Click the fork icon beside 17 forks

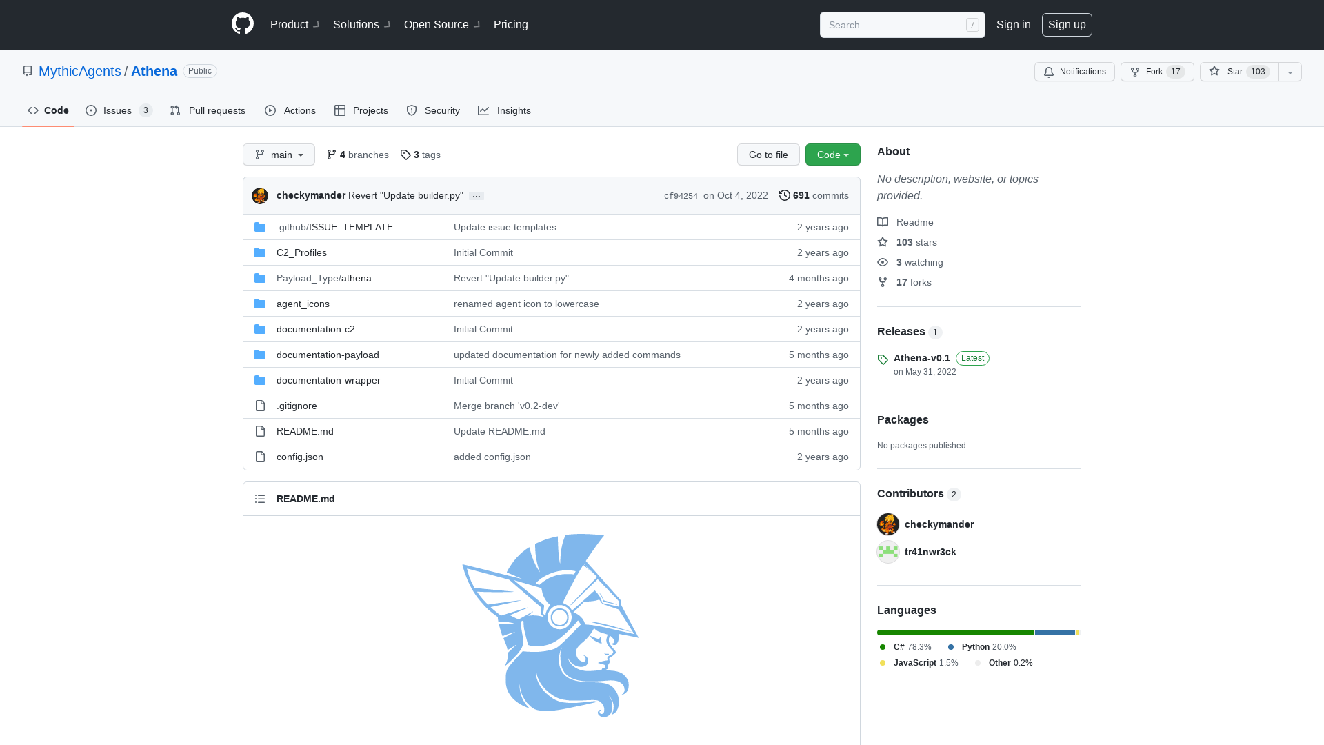(883, 282)
